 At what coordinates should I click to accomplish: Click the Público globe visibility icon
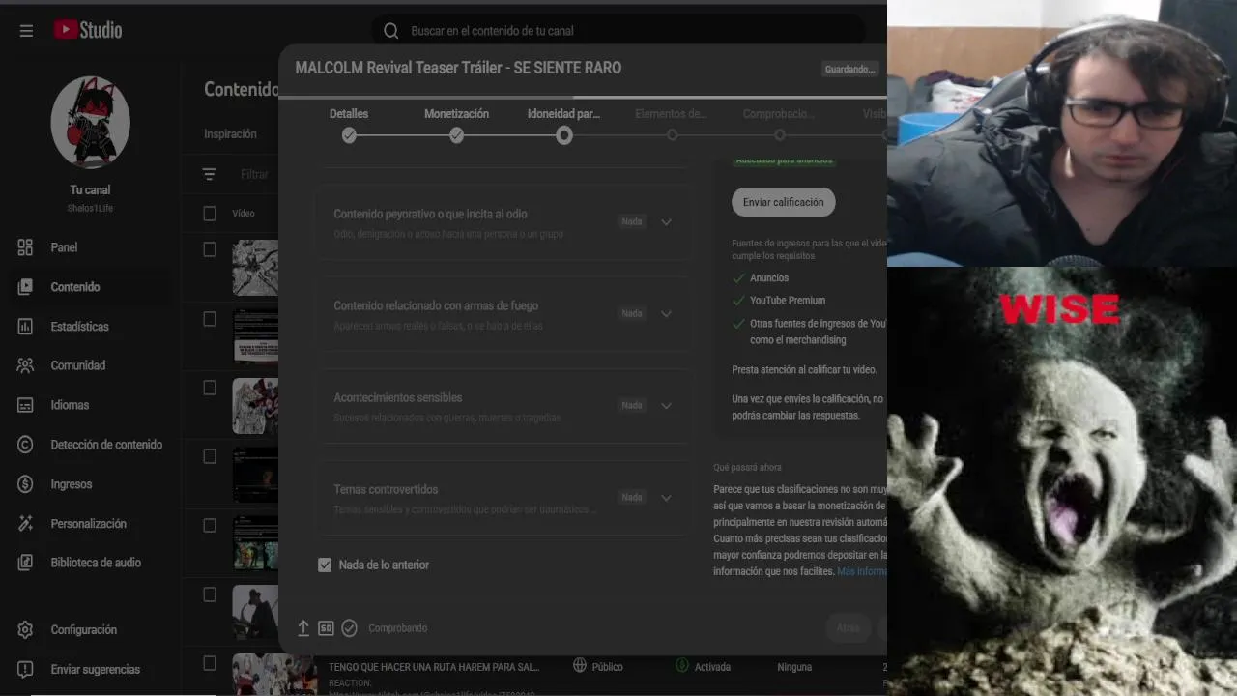coord(580,665)
